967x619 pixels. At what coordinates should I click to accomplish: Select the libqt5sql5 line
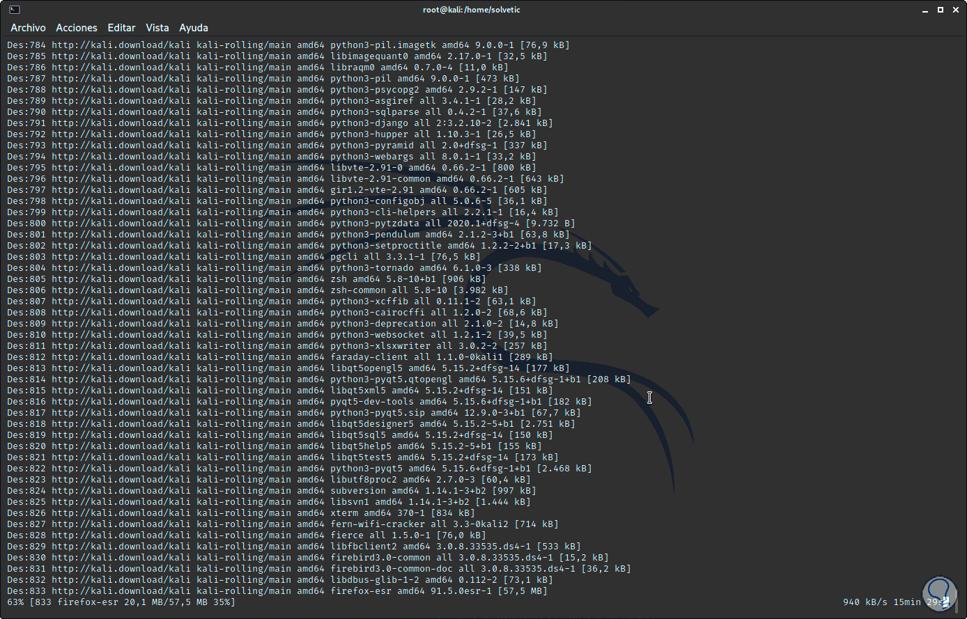[280, 434]
